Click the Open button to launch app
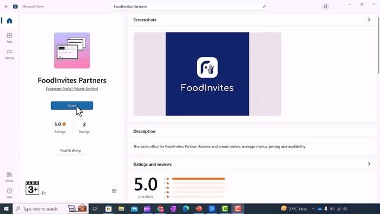380x214 pixels. pyautogui.click(x=72, y=106)
